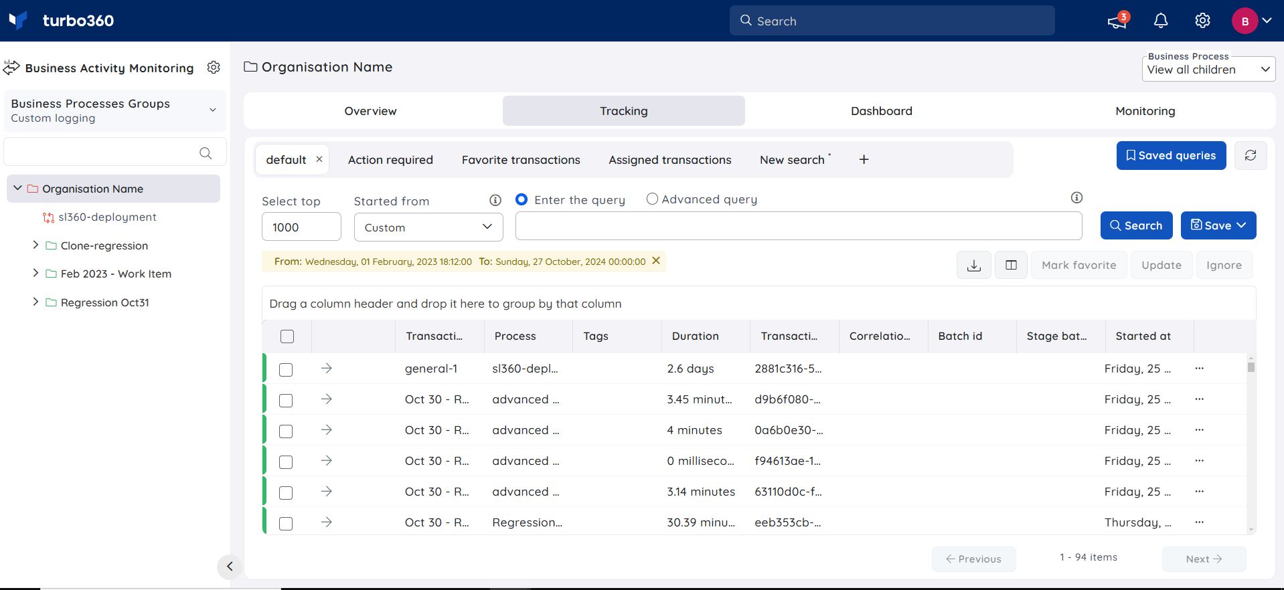This screenshot has width=1284, height=590.
Task: Switch to the Dashboard tab
Action: point(881,111)
